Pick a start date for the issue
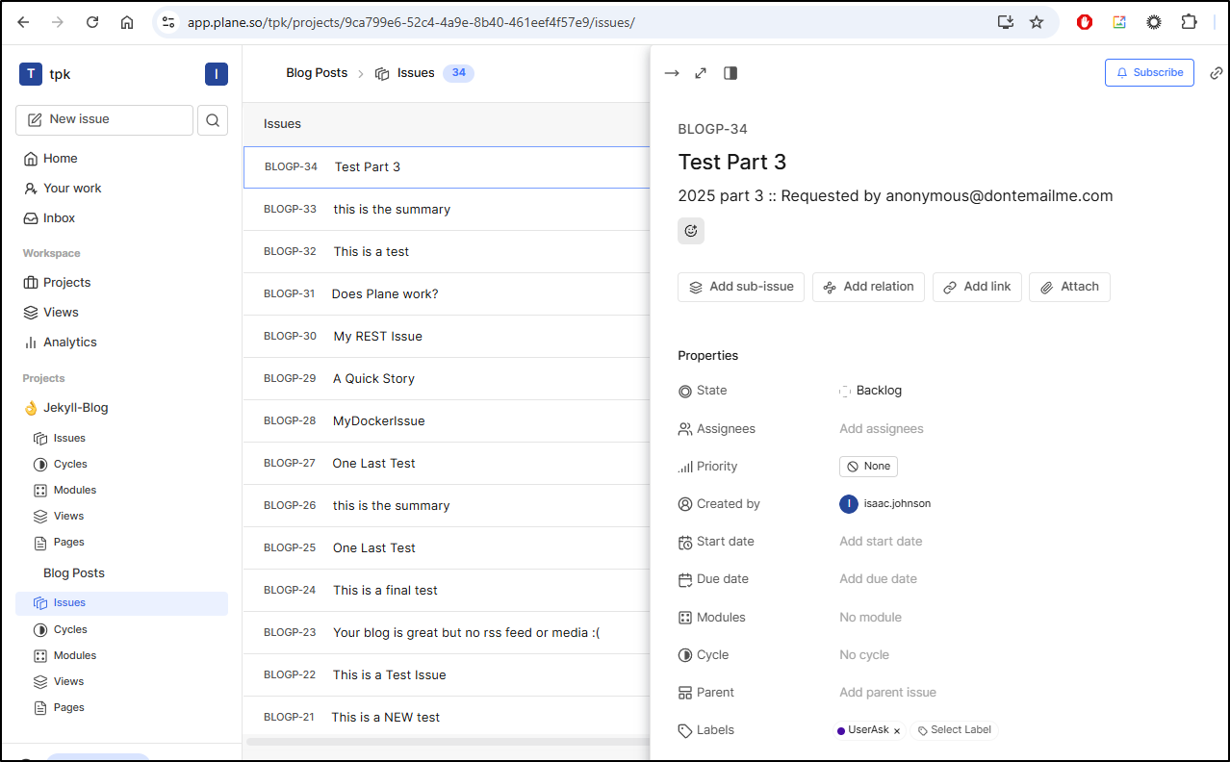 [881, 542]
